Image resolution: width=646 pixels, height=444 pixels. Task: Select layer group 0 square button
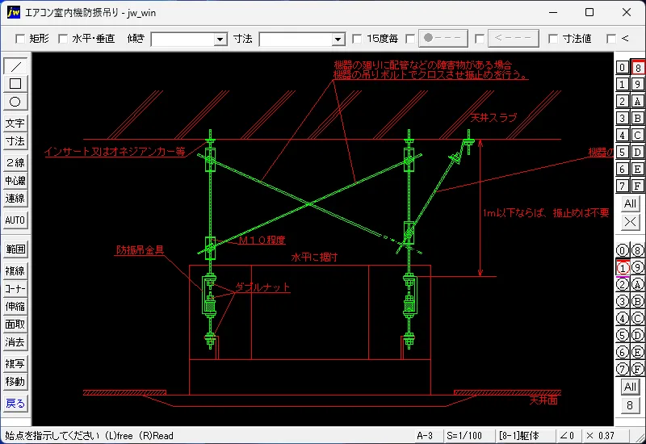pos(622,67)
